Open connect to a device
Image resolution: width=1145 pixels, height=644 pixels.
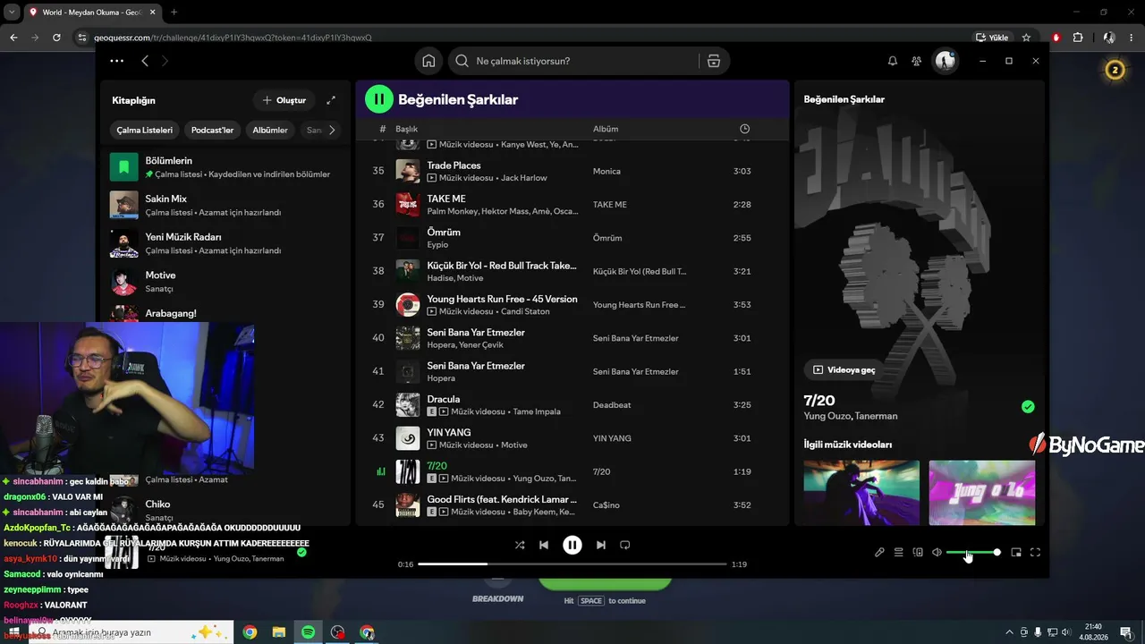coord(918,552)
